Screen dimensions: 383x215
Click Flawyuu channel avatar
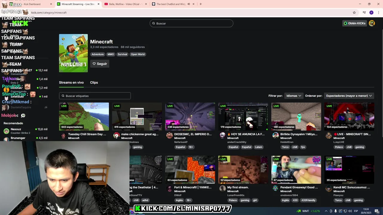(x=329, y=189)
